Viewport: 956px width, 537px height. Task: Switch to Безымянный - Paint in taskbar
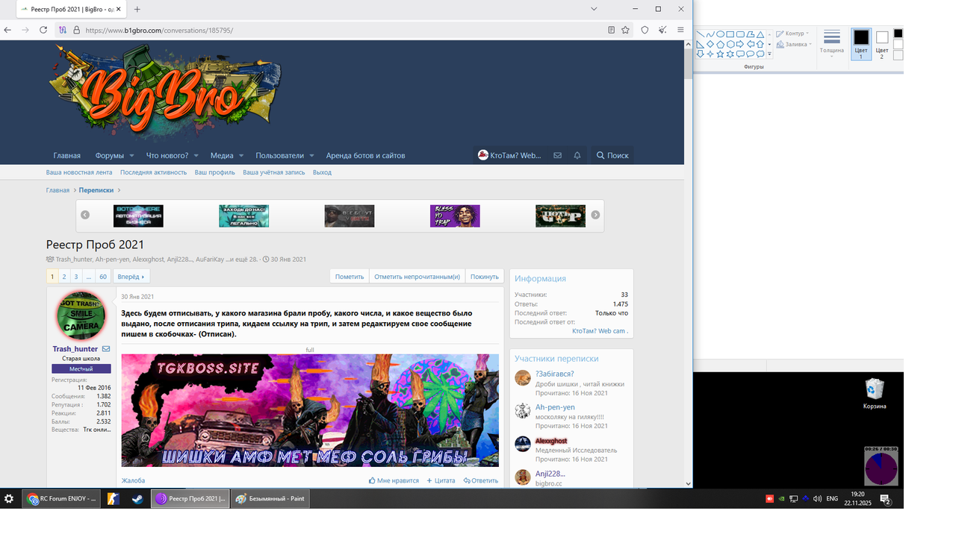(269, 499)
